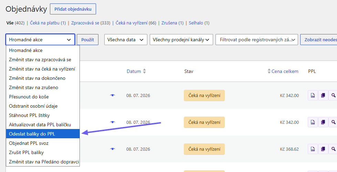The width and height of the screenshot is (337, 172).
Task: Click PPL magnifier icon in topmost order row
Action: tap(333, 95)
